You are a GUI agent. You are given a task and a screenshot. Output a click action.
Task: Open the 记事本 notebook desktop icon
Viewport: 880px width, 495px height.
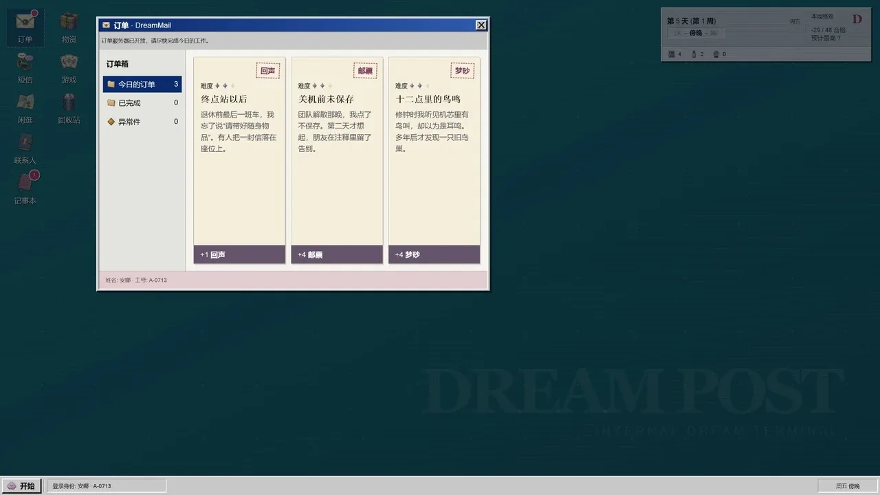tap(25, 189)
